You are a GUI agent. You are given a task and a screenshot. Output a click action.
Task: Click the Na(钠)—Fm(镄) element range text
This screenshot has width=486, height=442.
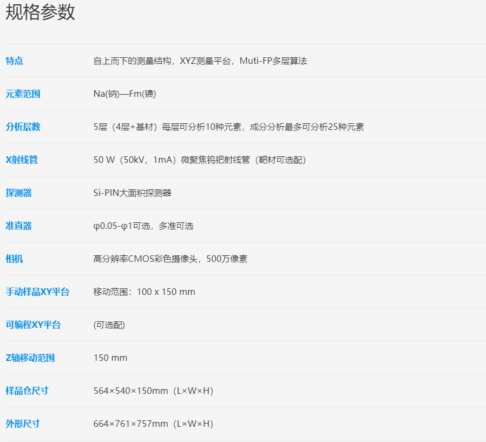[124, 94]
